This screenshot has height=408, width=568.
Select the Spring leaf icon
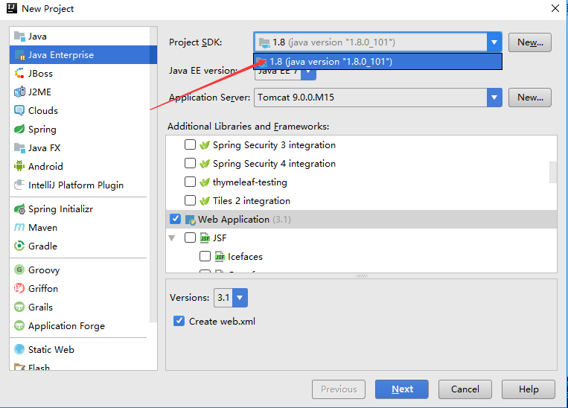pos(19,130)
